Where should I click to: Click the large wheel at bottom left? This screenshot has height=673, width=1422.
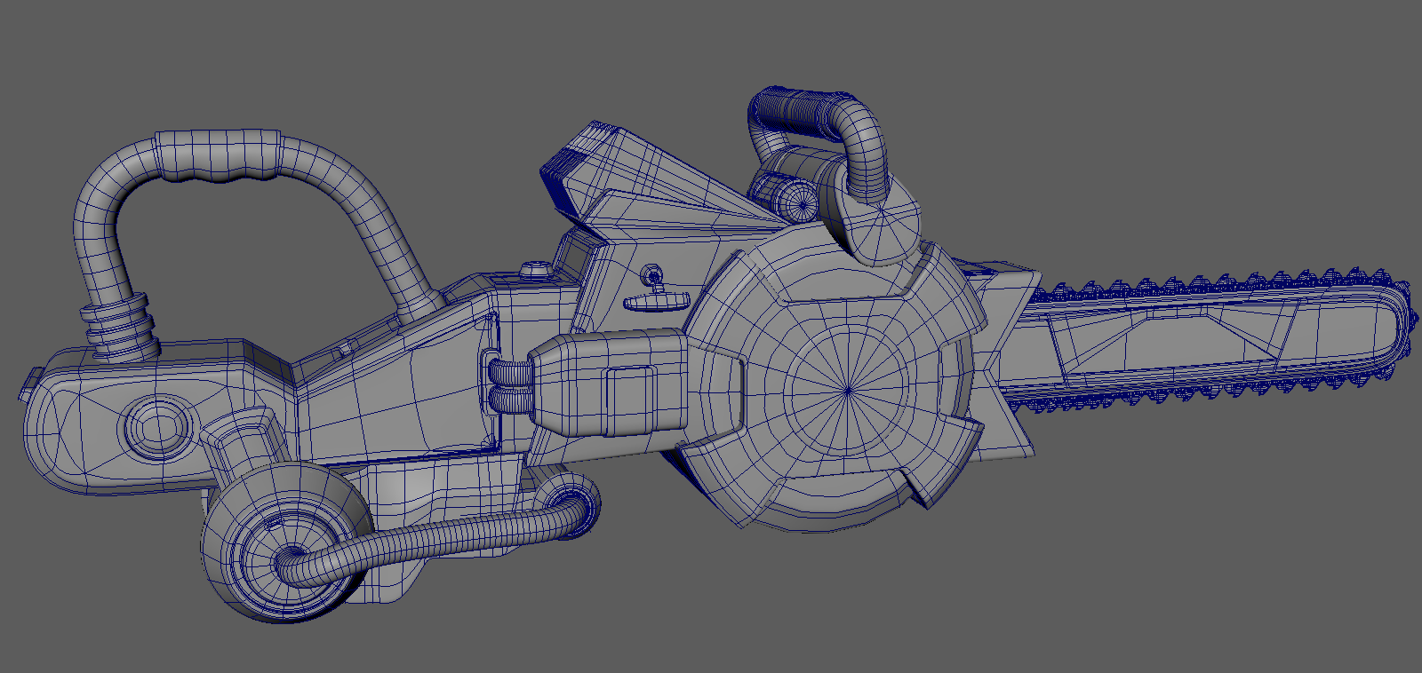(x=280, y=546)
